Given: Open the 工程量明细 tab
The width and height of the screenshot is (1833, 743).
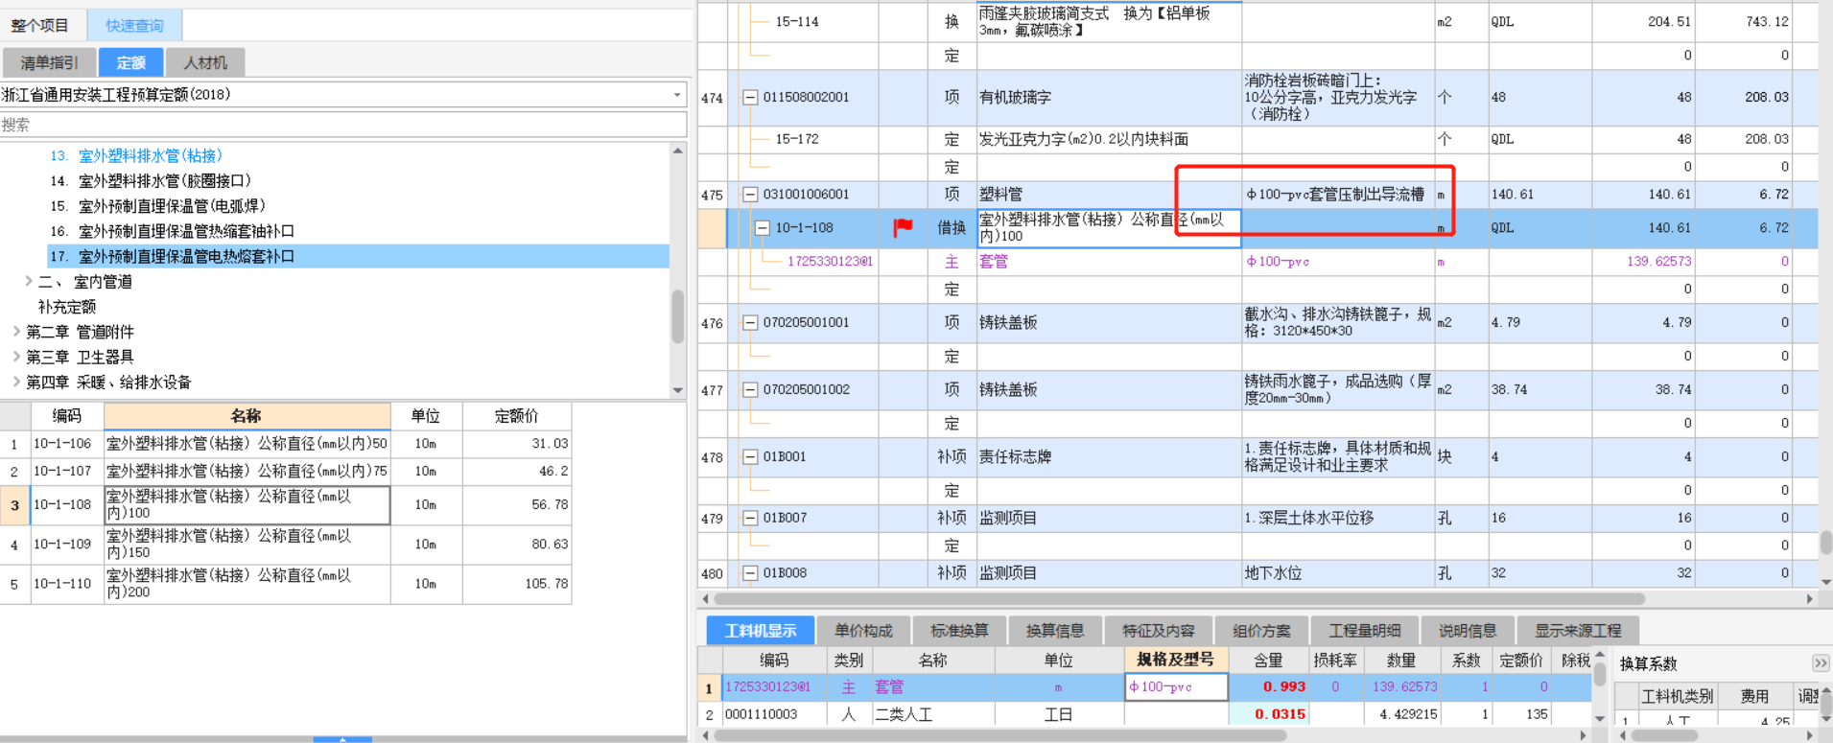Looking at the screenshot, I should (x=1364, y=630).
